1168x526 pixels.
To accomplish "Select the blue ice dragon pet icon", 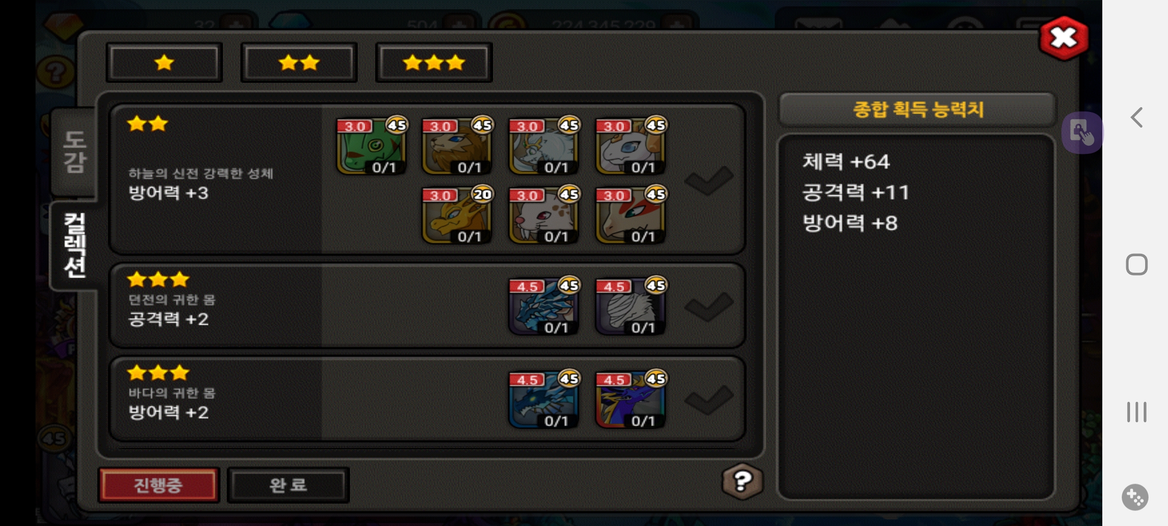I will click(x=544, y=307).
